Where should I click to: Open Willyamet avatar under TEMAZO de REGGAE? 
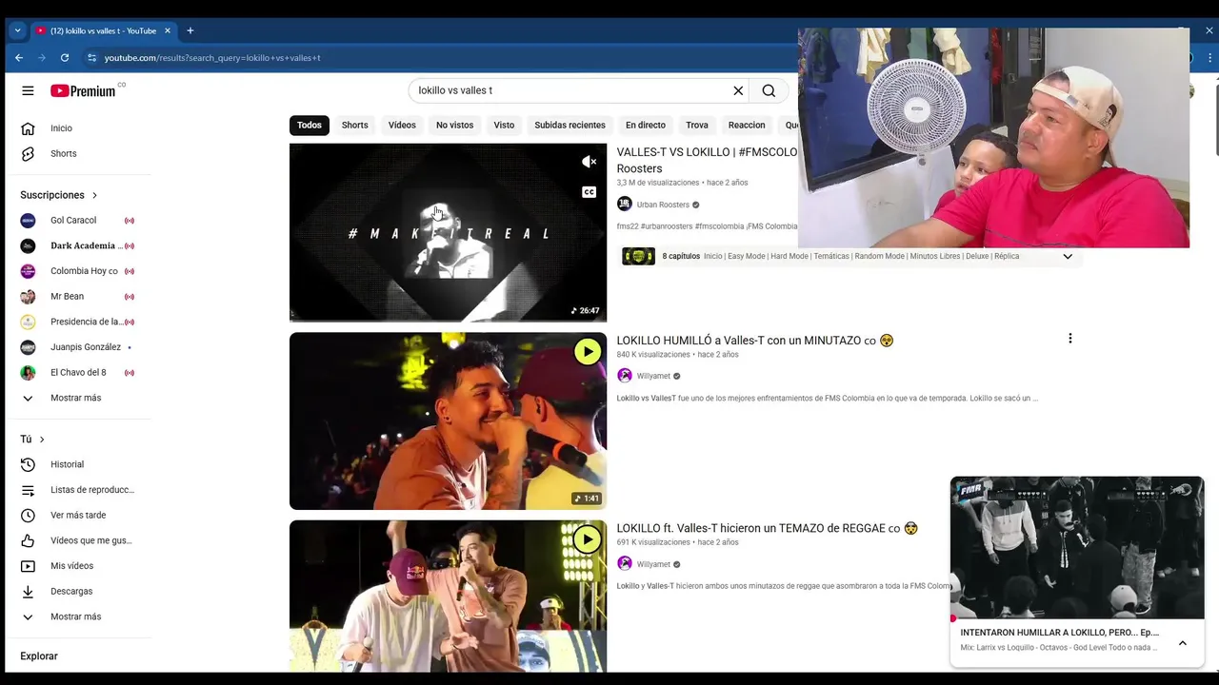(625, 564)
